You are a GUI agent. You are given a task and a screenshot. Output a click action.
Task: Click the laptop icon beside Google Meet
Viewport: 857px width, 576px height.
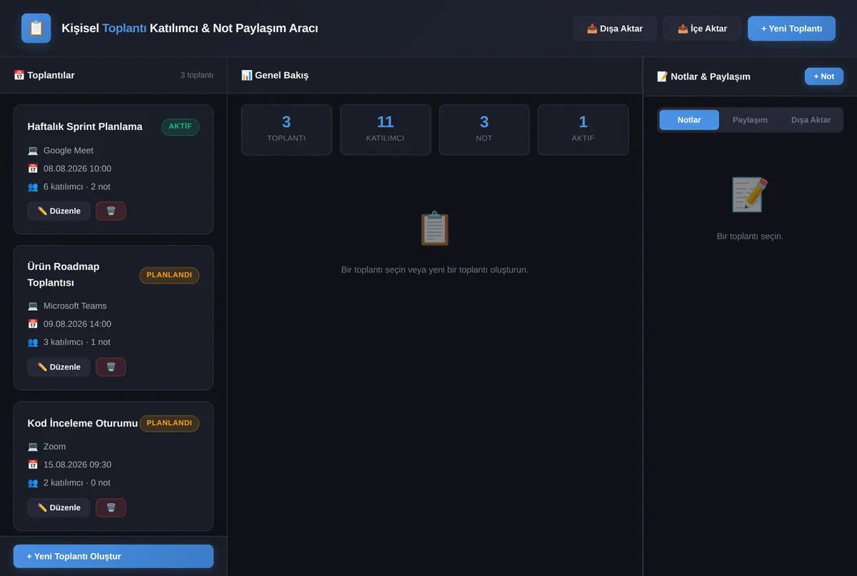(33, 151)
